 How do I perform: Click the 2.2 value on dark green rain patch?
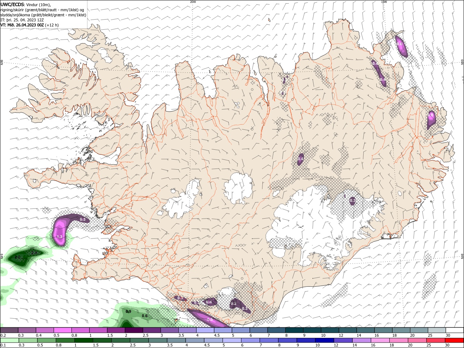pyautogui.click(x=17, y=257)
